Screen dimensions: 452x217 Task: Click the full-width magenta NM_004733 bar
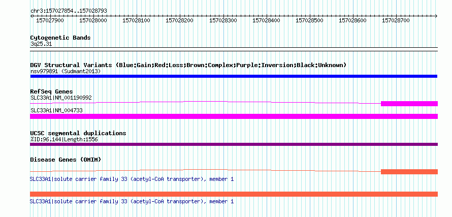234,116
